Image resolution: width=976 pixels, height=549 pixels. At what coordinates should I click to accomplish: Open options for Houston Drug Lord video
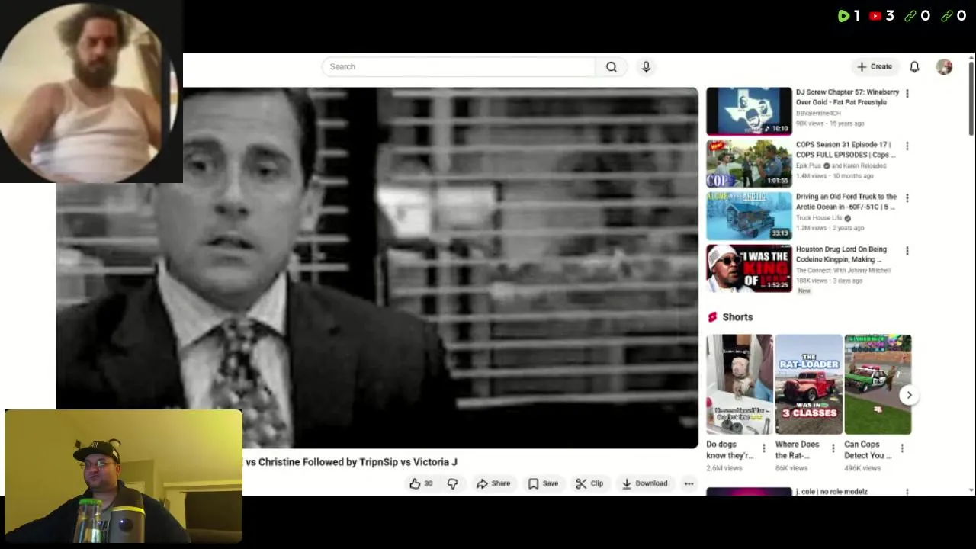[907, 250]
